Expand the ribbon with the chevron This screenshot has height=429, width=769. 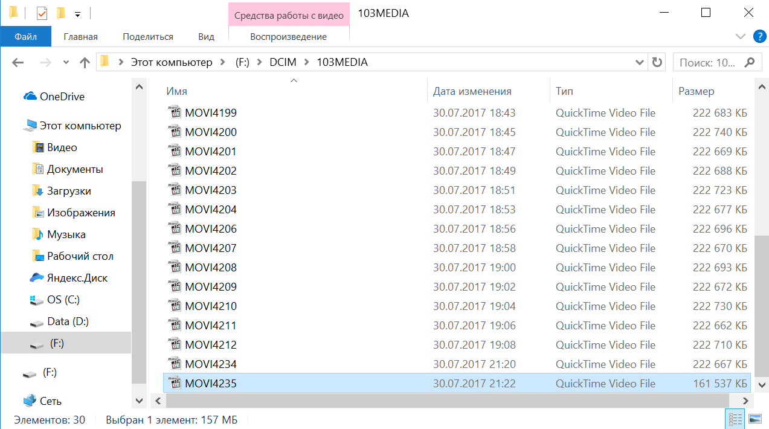pos(741,36)
